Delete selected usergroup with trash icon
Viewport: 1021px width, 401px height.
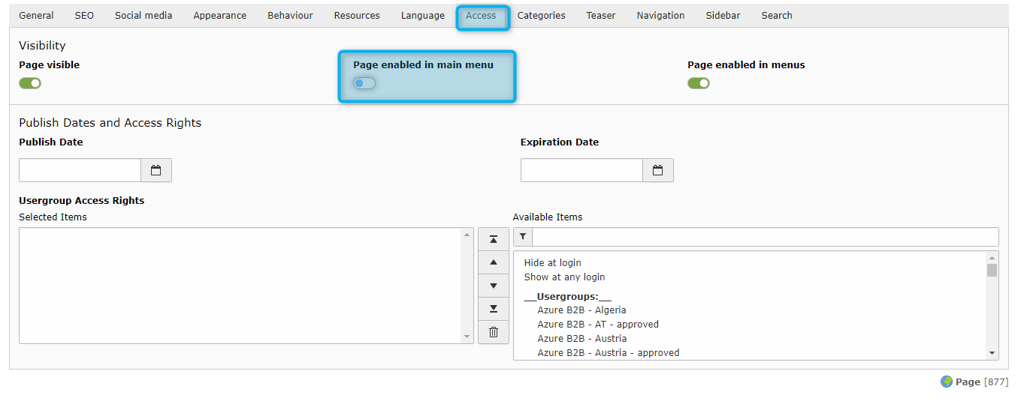[x=494, y=332]
